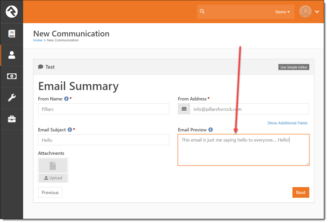The width and height of the screenshot is (328, 223).
Task: Open the book icon sidebar menu
Action: [12, 34]
